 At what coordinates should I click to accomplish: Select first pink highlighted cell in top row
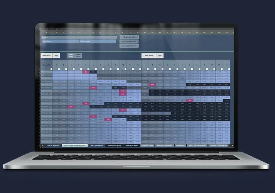click(x=86, y=72)
